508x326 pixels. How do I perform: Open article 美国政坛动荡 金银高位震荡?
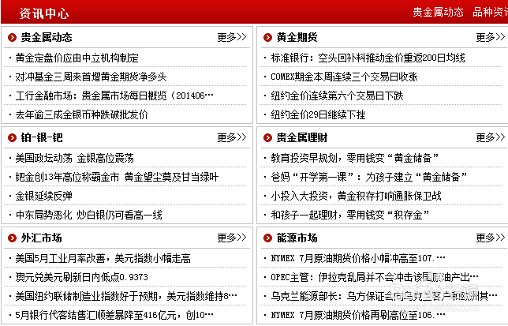click(74, 158)
